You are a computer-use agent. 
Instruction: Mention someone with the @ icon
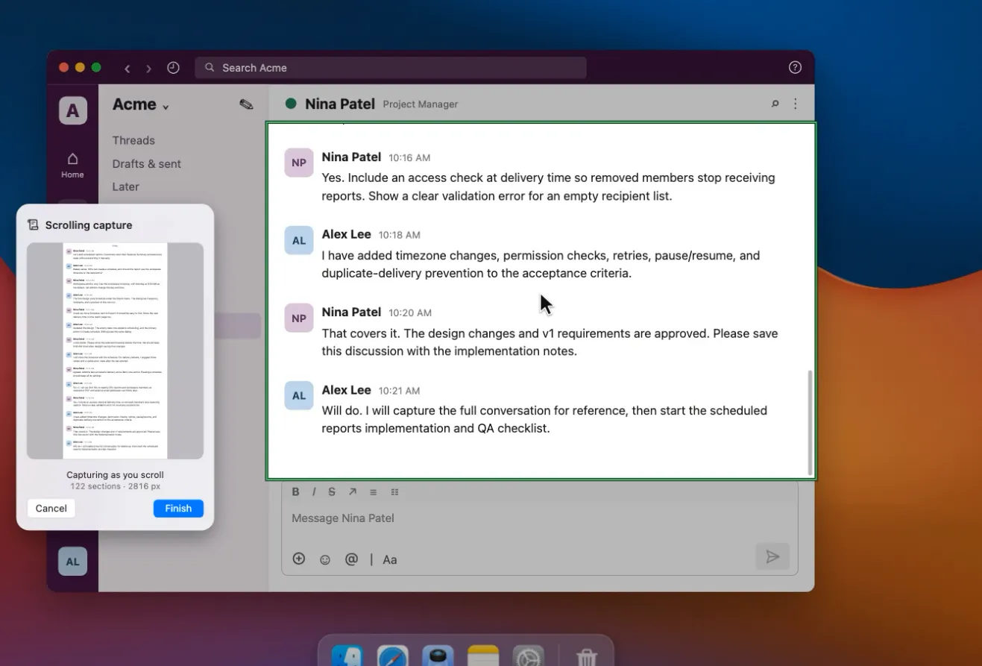tap(351, 559)
